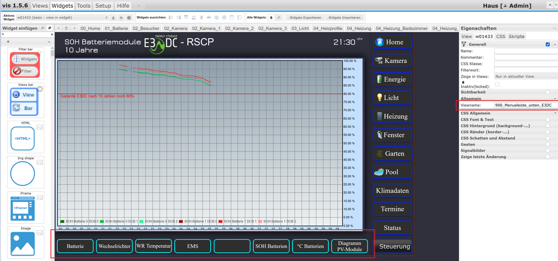This screenshot has height=261, width=558.
Task: Open the Aktives Widget dropdown
Action: pyautogui.click(x=62, y=18)
